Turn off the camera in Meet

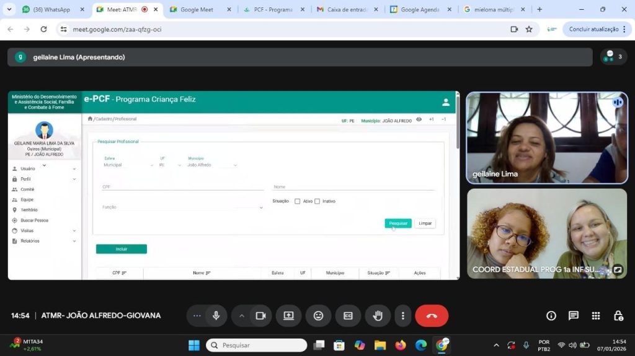click(x=260, y=316)
